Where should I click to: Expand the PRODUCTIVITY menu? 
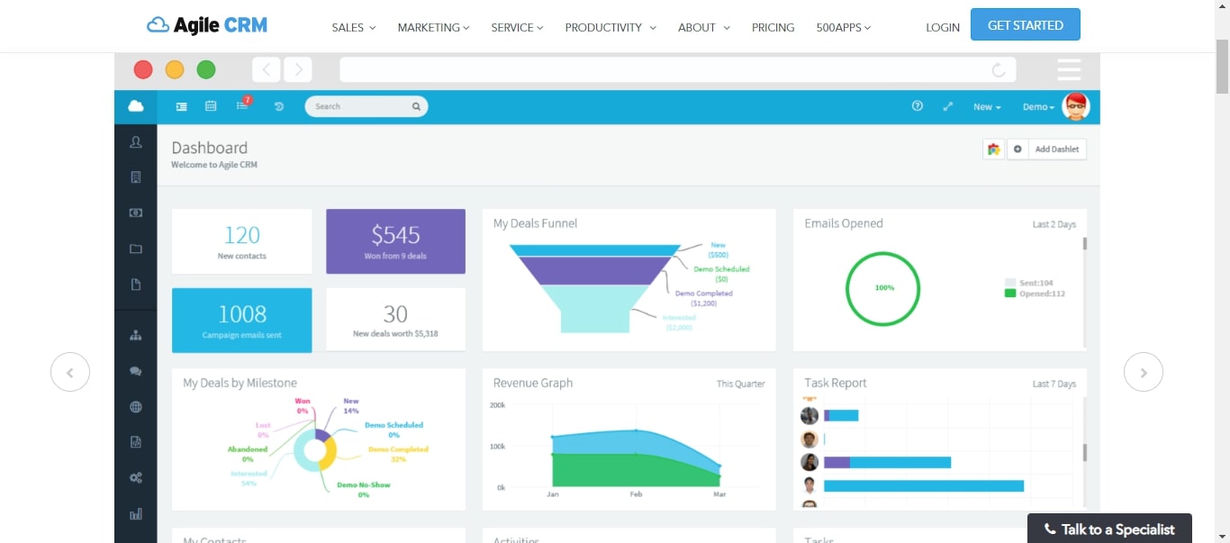coord(610,28)
